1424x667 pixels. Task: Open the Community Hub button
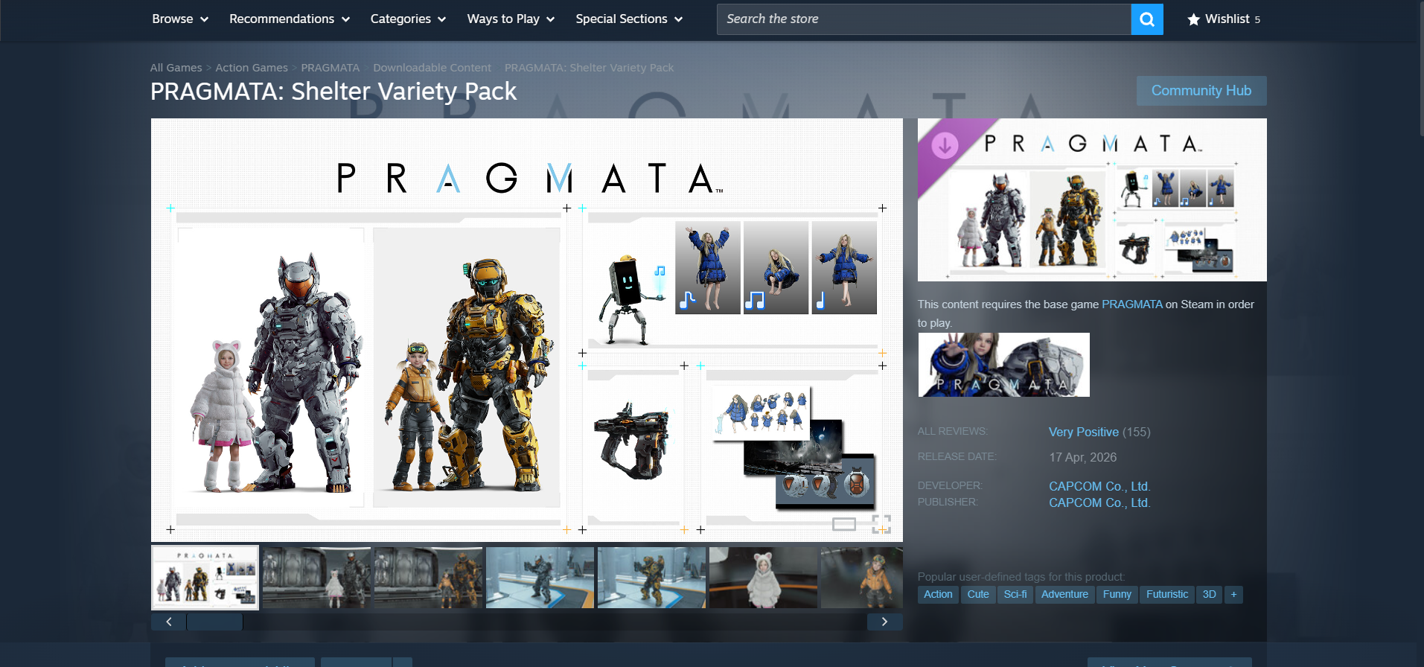coord(1201,91)
